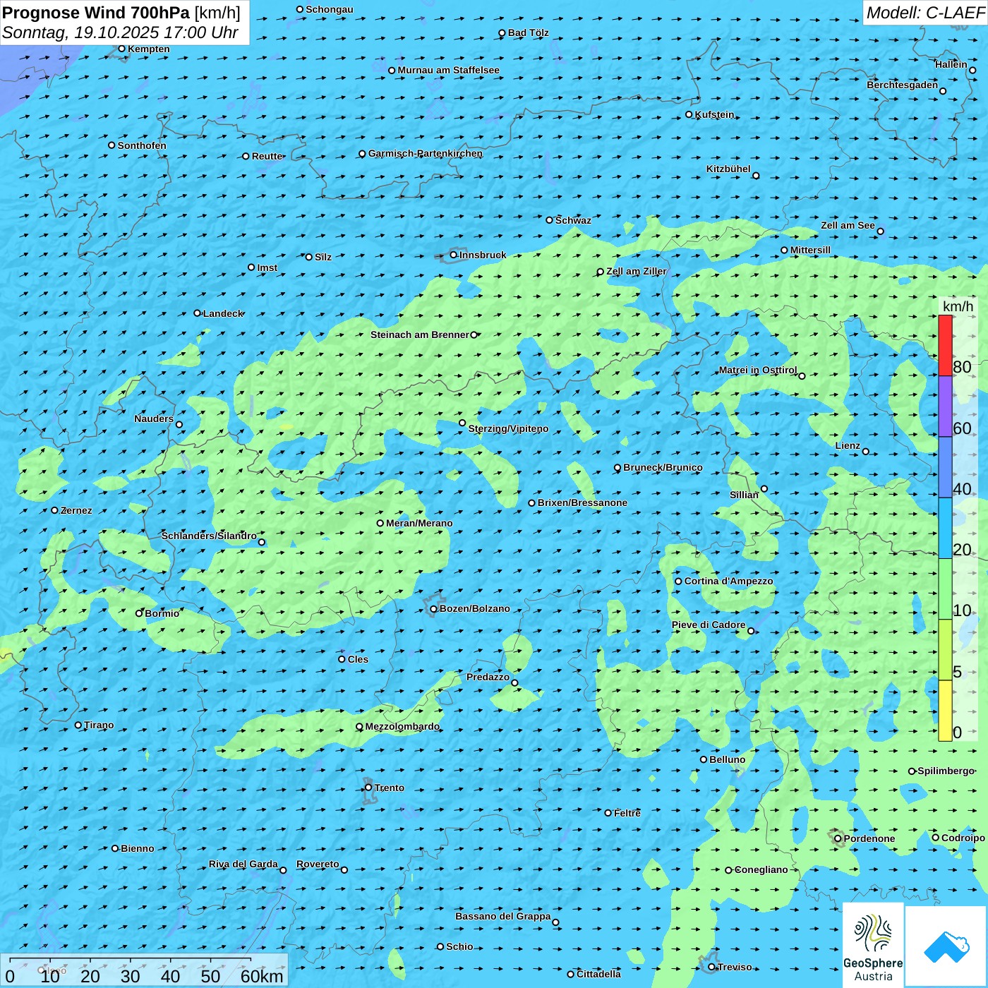Viewport: 988px width, 988px height.
Task: Click the 'Prognose Wind 700hPa' title
Action: [96, 13]
